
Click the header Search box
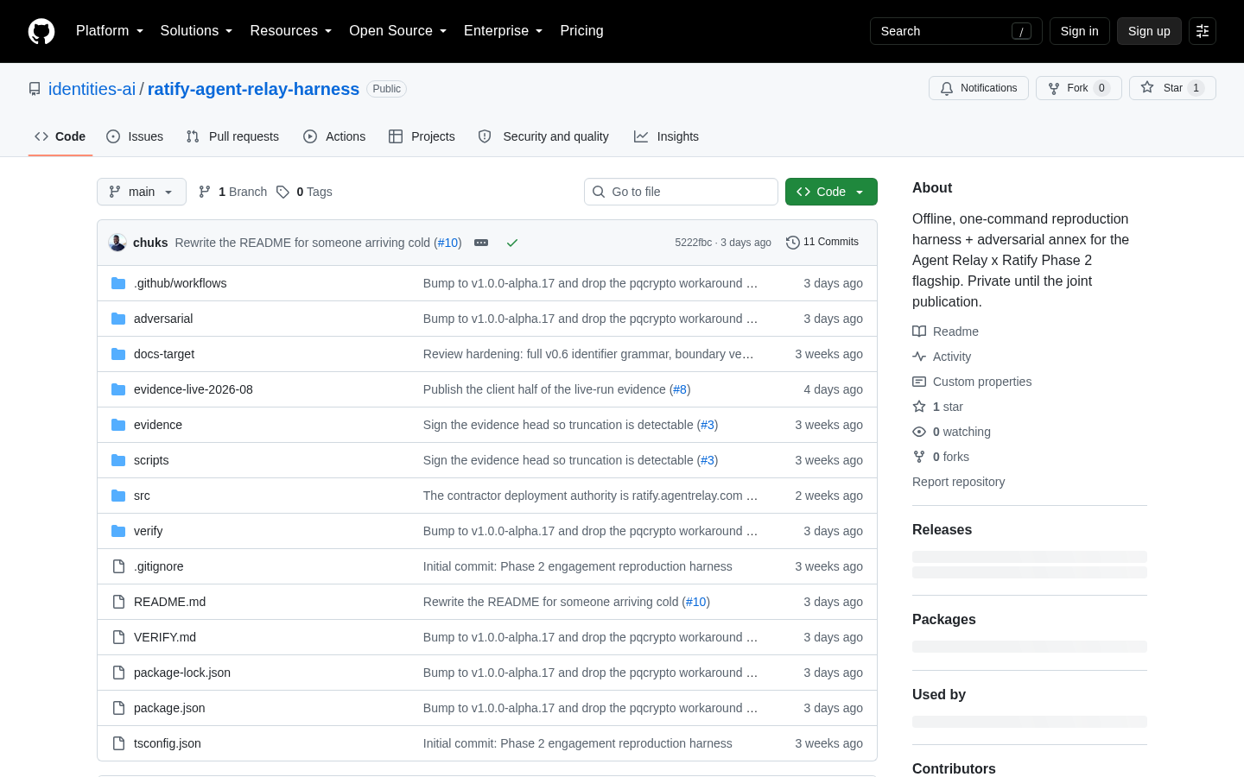point(955,31)
